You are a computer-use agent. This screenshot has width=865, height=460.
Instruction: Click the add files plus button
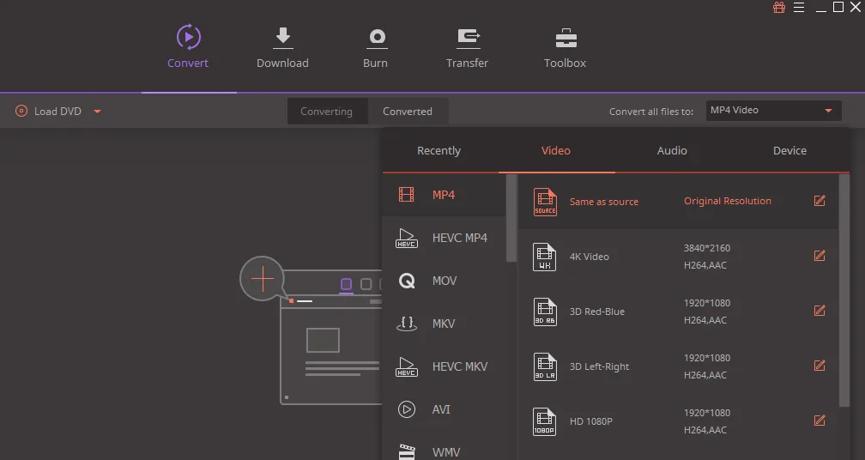pyautogui.click(x=263, y=279)
